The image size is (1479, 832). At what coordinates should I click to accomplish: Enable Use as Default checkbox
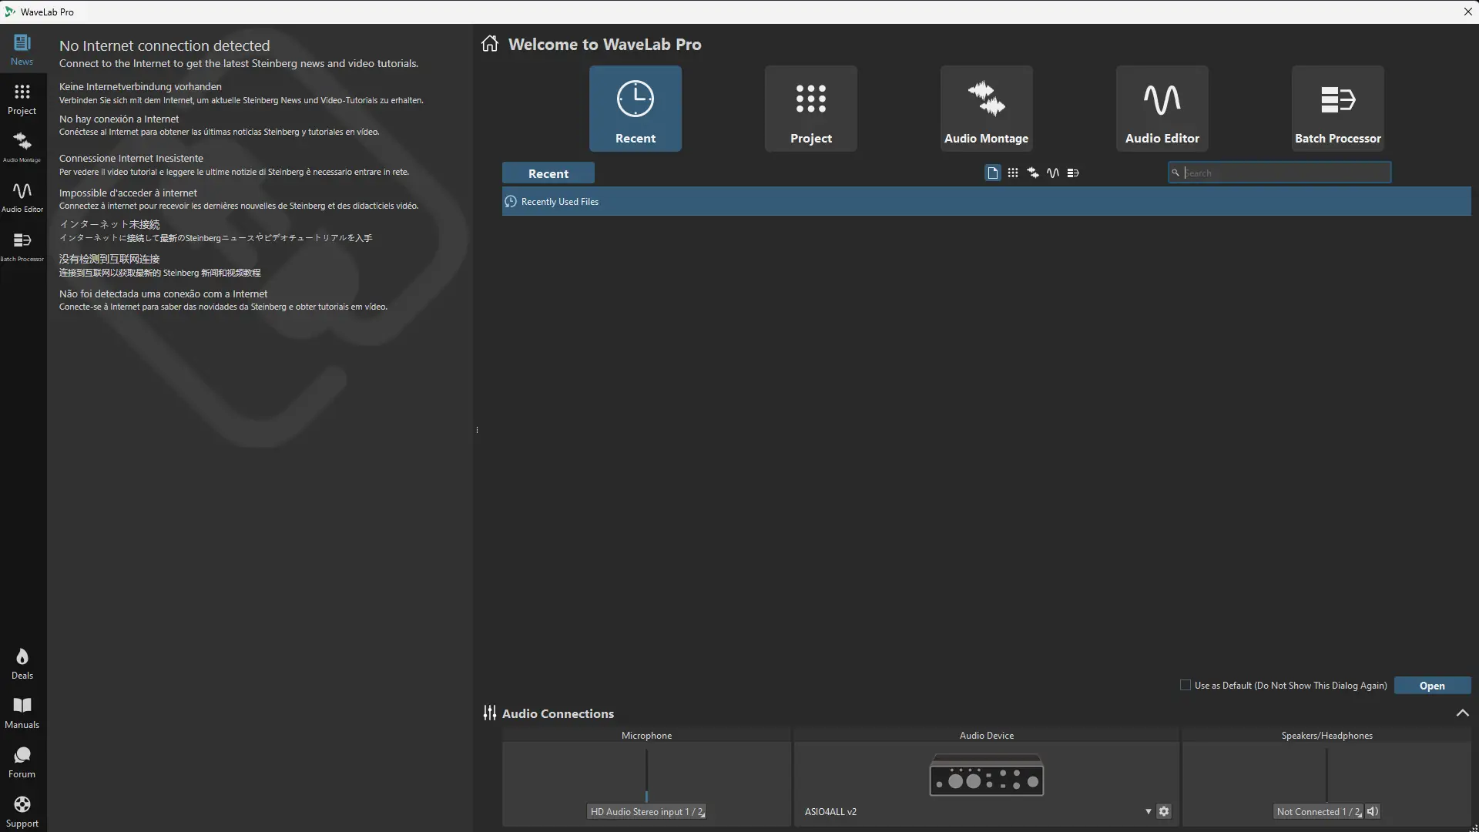1186,685
